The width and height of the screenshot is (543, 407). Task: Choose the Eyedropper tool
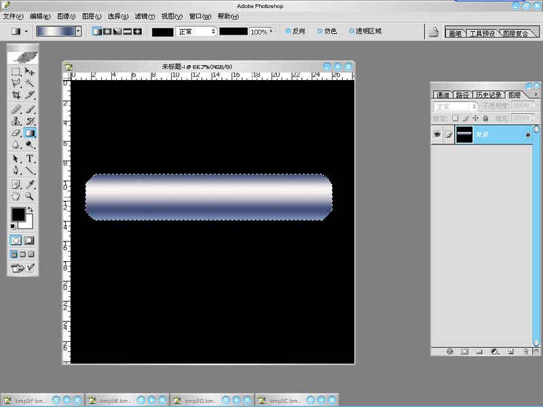[30, 184]
